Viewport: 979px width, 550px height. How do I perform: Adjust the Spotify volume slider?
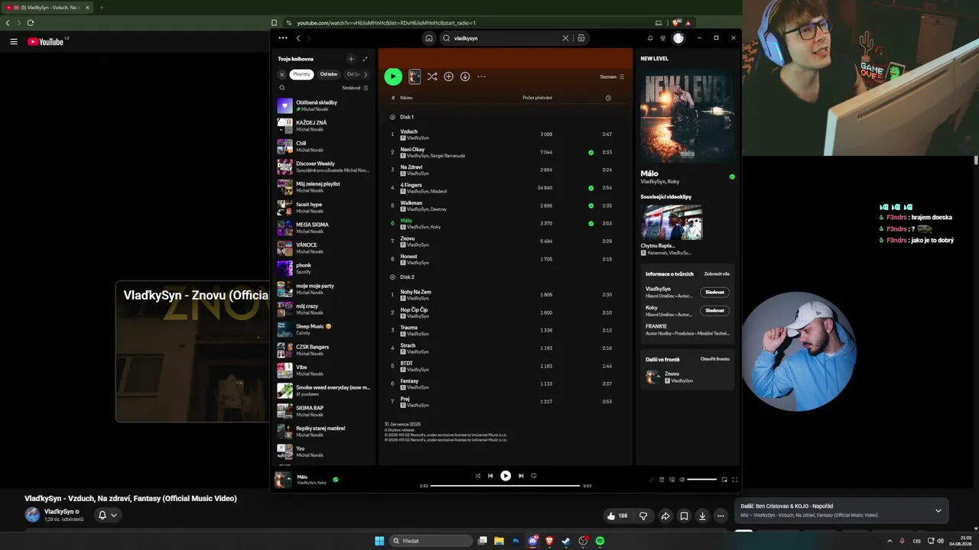click(702, 480)
